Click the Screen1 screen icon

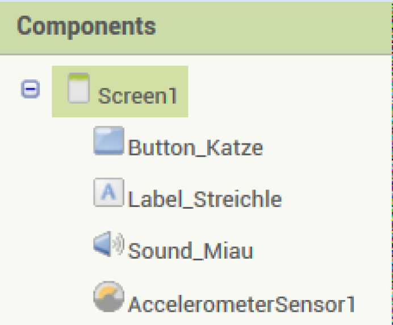pos(79,88)
